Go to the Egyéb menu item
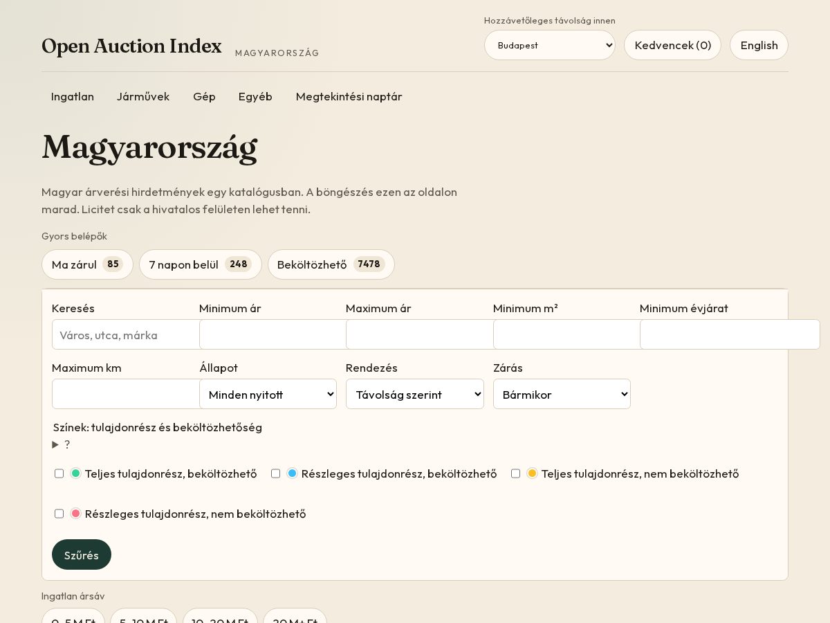Viewport: 830px width, 623px height. click(x=255, y=96)
